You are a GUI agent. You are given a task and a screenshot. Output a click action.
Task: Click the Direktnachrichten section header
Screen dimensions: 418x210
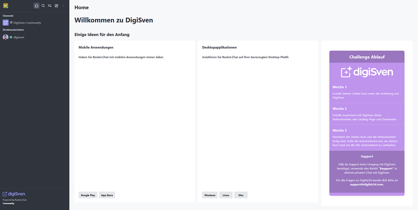13,30
